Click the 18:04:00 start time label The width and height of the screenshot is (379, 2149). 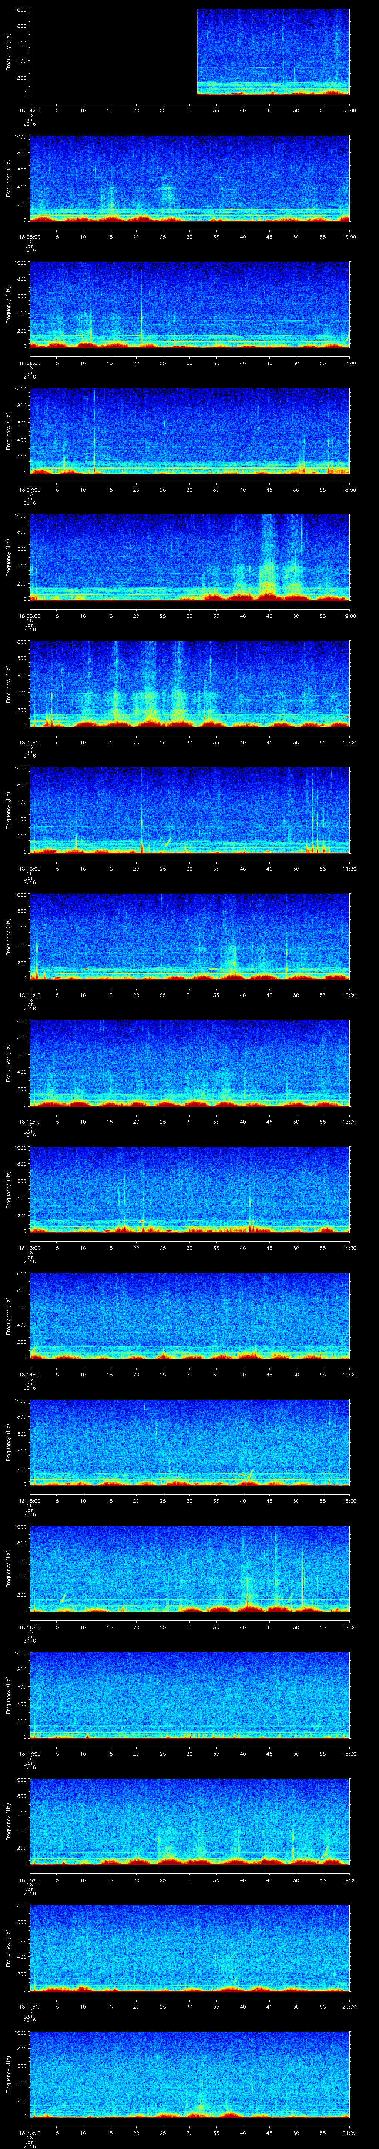29,109
